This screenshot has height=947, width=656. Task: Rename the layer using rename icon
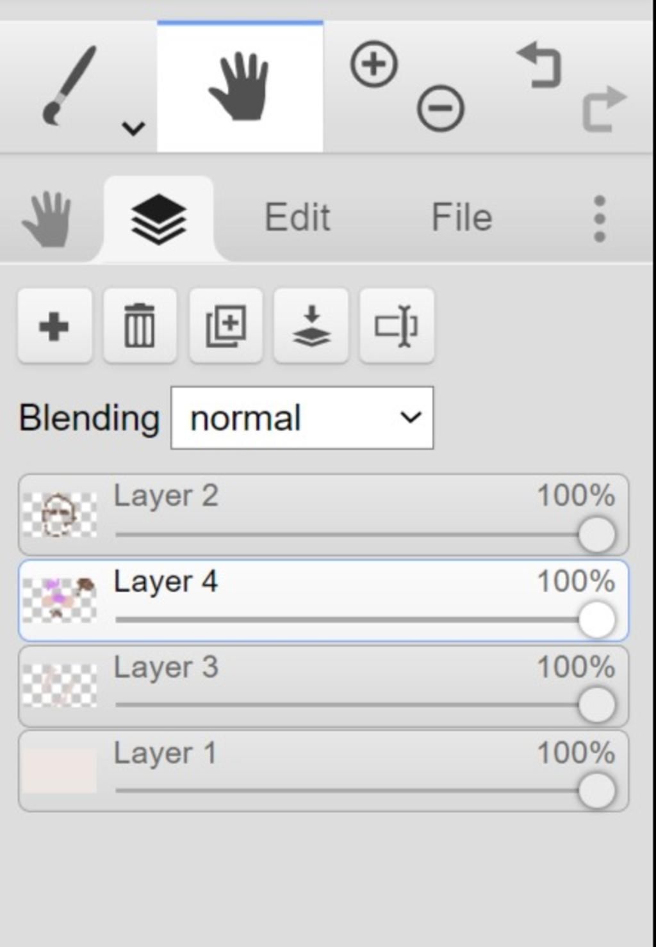[x=397, y=326]
